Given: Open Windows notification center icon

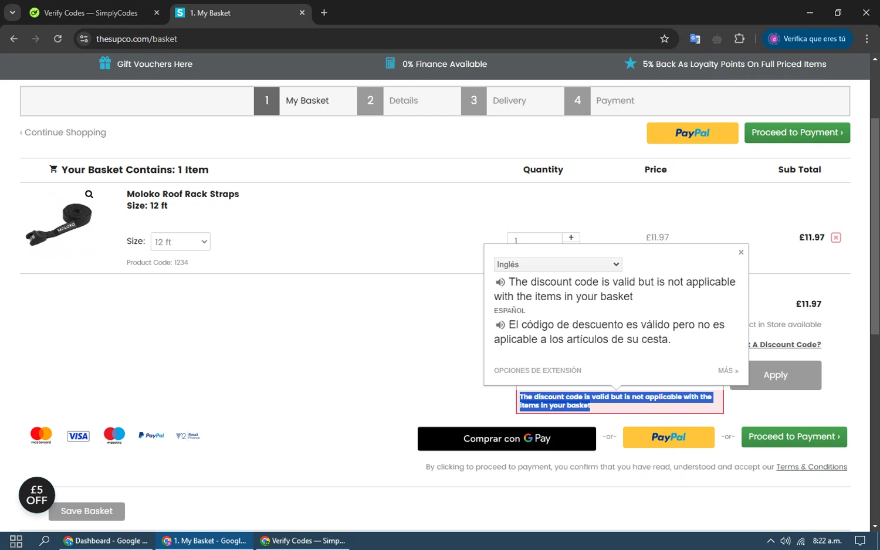Looking at the screenshot, I should [x=860, y=541].
